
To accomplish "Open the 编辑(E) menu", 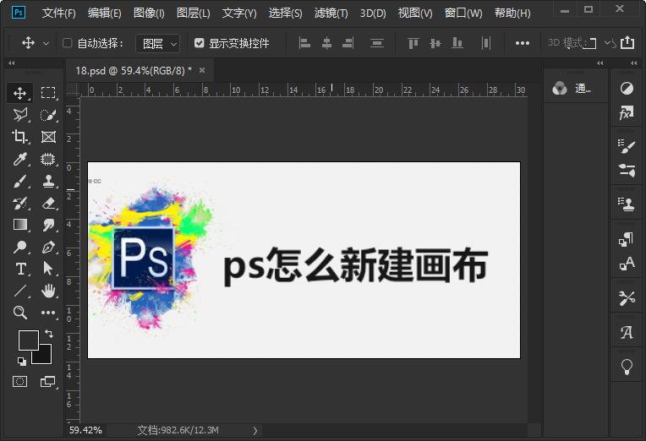I will [104, 14].
